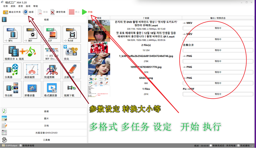Image resolution: width=256 pixels, height=148 pixels.
Task: Open the 去除水印 watermark removal tool
Action: pos(72,71)
